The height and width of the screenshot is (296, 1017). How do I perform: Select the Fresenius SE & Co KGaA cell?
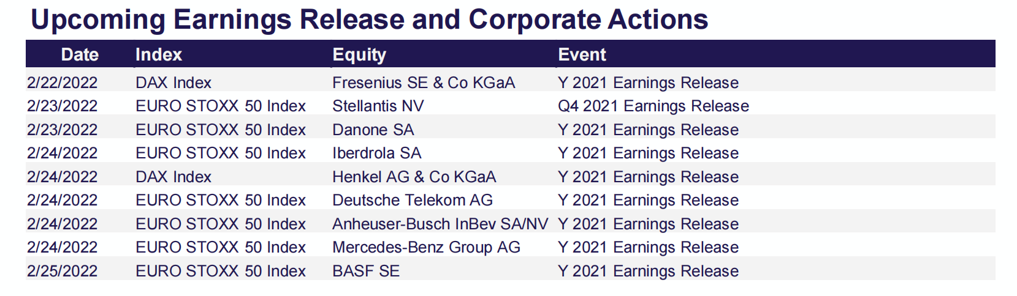click(x=424, y=83)
